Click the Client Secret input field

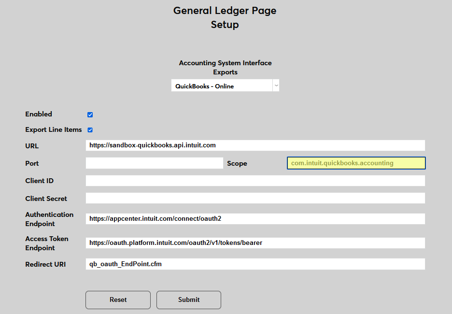pos(255,198)
